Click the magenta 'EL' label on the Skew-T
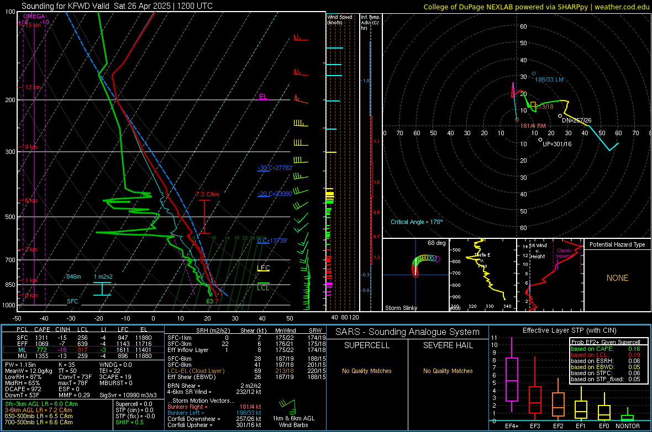 (263, 97)
